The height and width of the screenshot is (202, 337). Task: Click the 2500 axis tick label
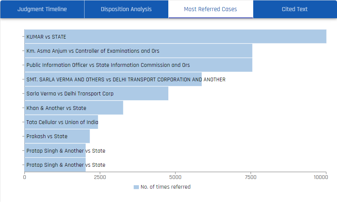[x=100, y=177]
